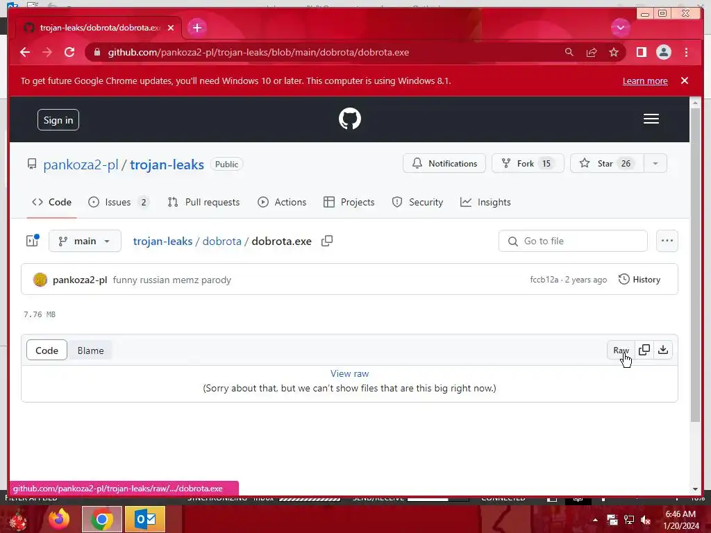
Task: Click the scrollbar up arrow
Action: pos(695,103)
